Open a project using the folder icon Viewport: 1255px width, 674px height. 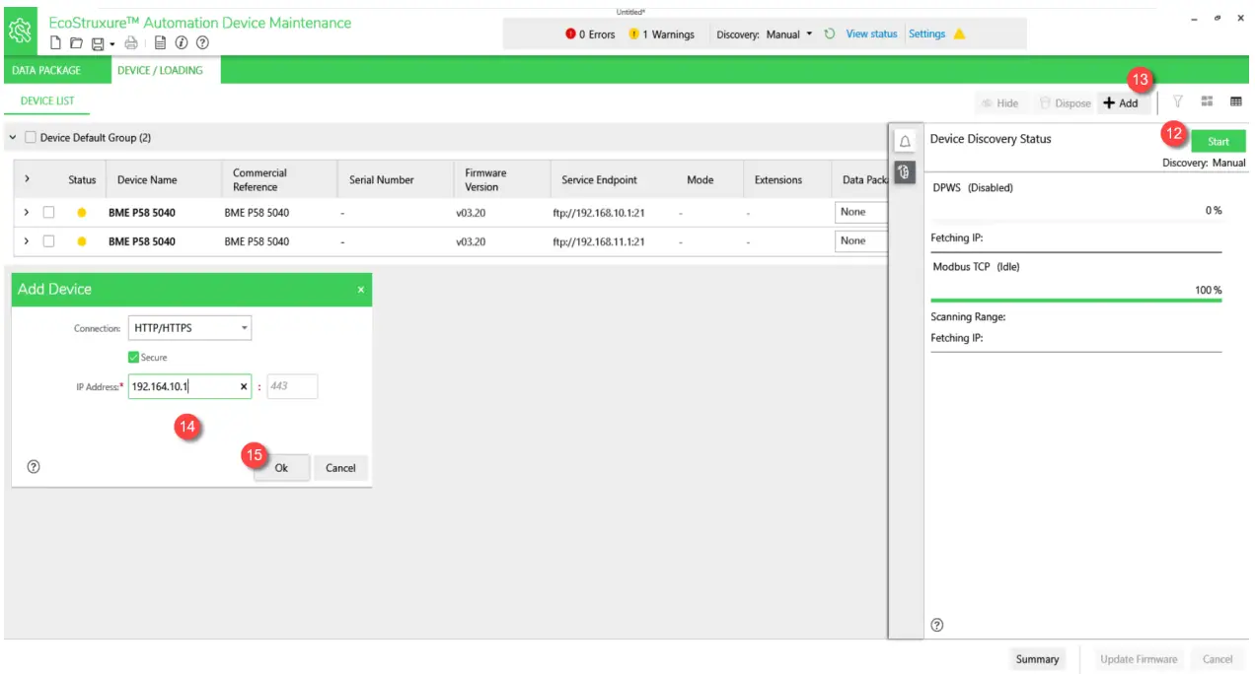click(x=76, y=43)
